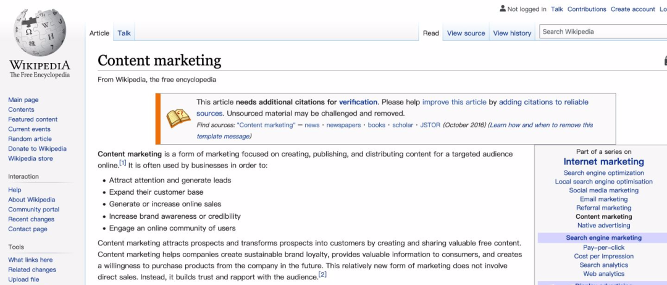Follow the verification link in notice
667x285 pixels.
[x=358, y=102]
